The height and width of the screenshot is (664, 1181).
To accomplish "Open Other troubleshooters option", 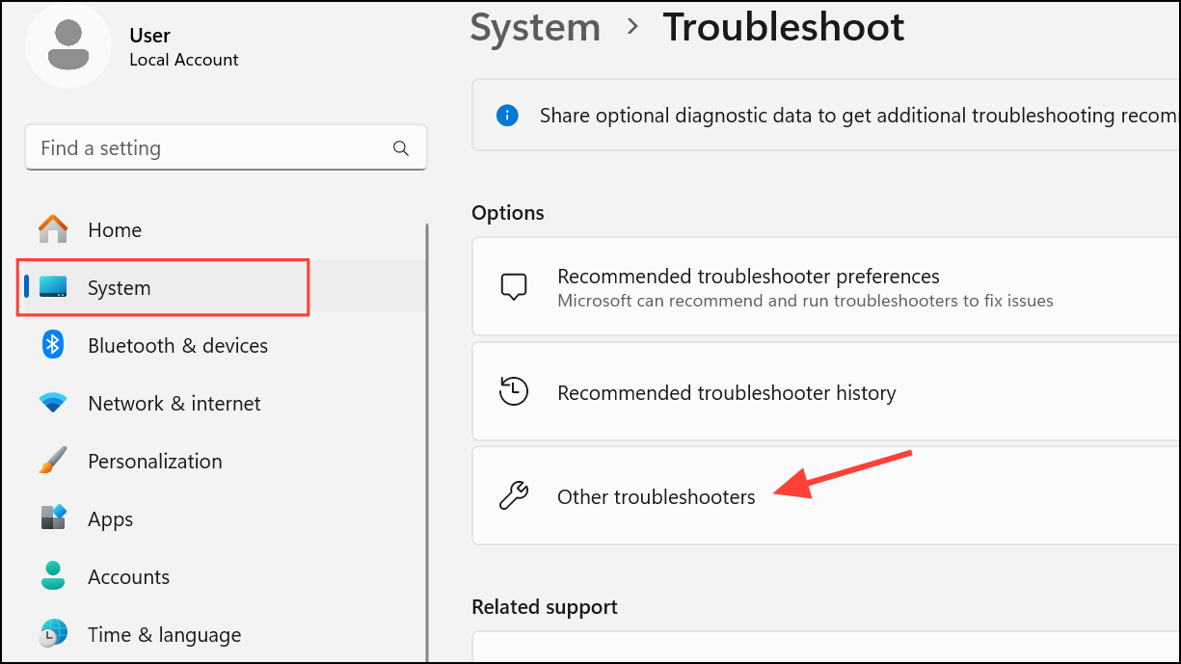I will [826, 496].
